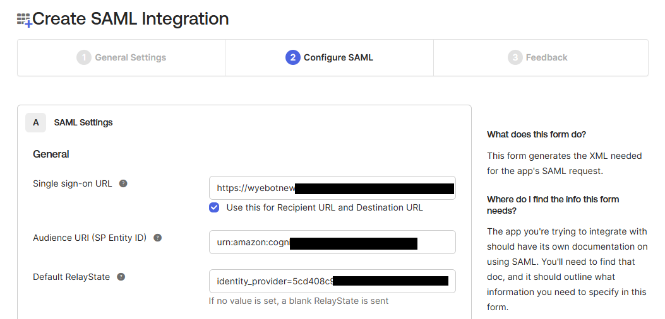Click the 'What does this form do?' heading
665x319 pixels.
click(536, 134)
